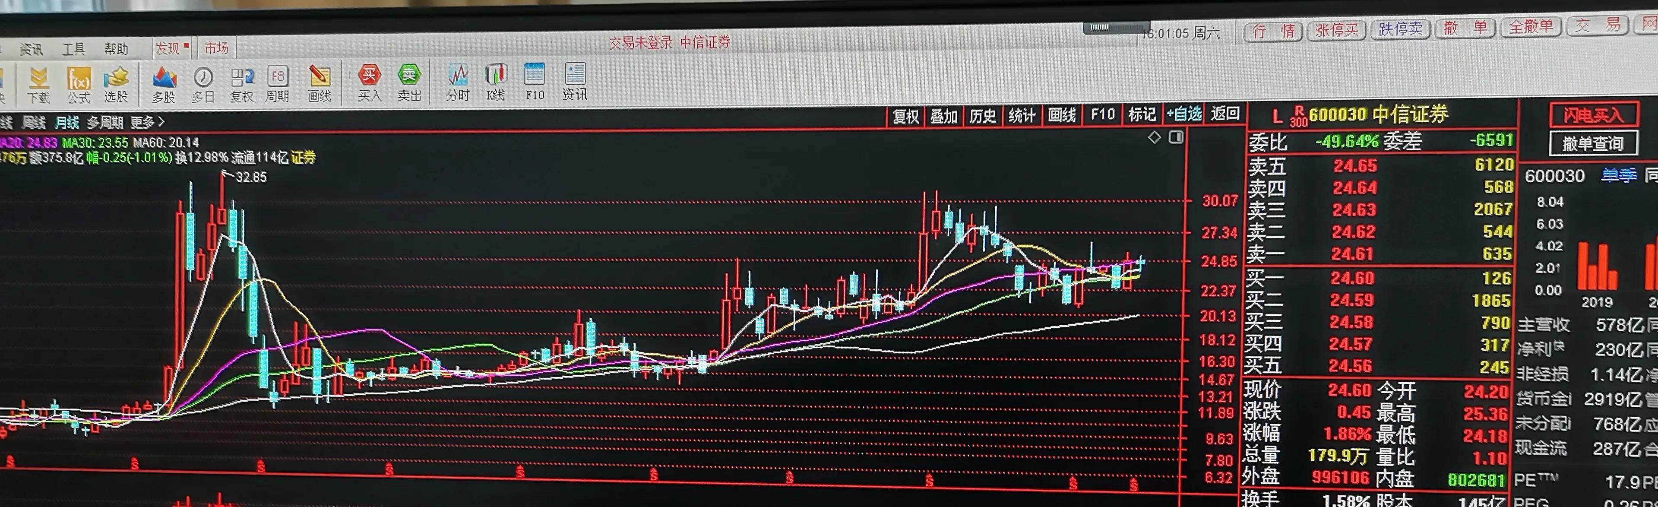Click the 16:01:05 周六 clock display
1658x507 pixels.
(1180, 33)
